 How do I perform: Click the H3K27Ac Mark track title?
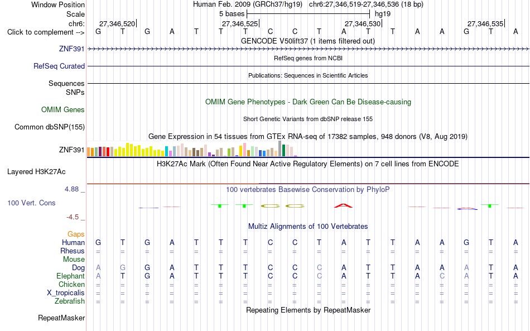(x=308, y=164)
